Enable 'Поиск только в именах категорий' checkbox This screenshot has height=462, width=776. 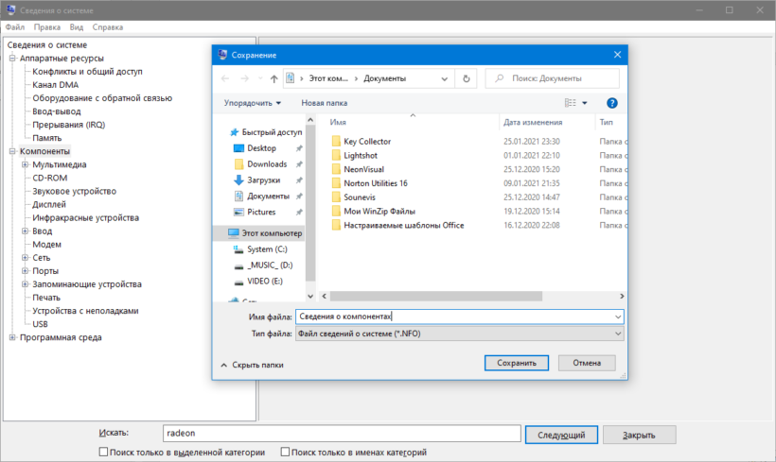coord(286,453)
